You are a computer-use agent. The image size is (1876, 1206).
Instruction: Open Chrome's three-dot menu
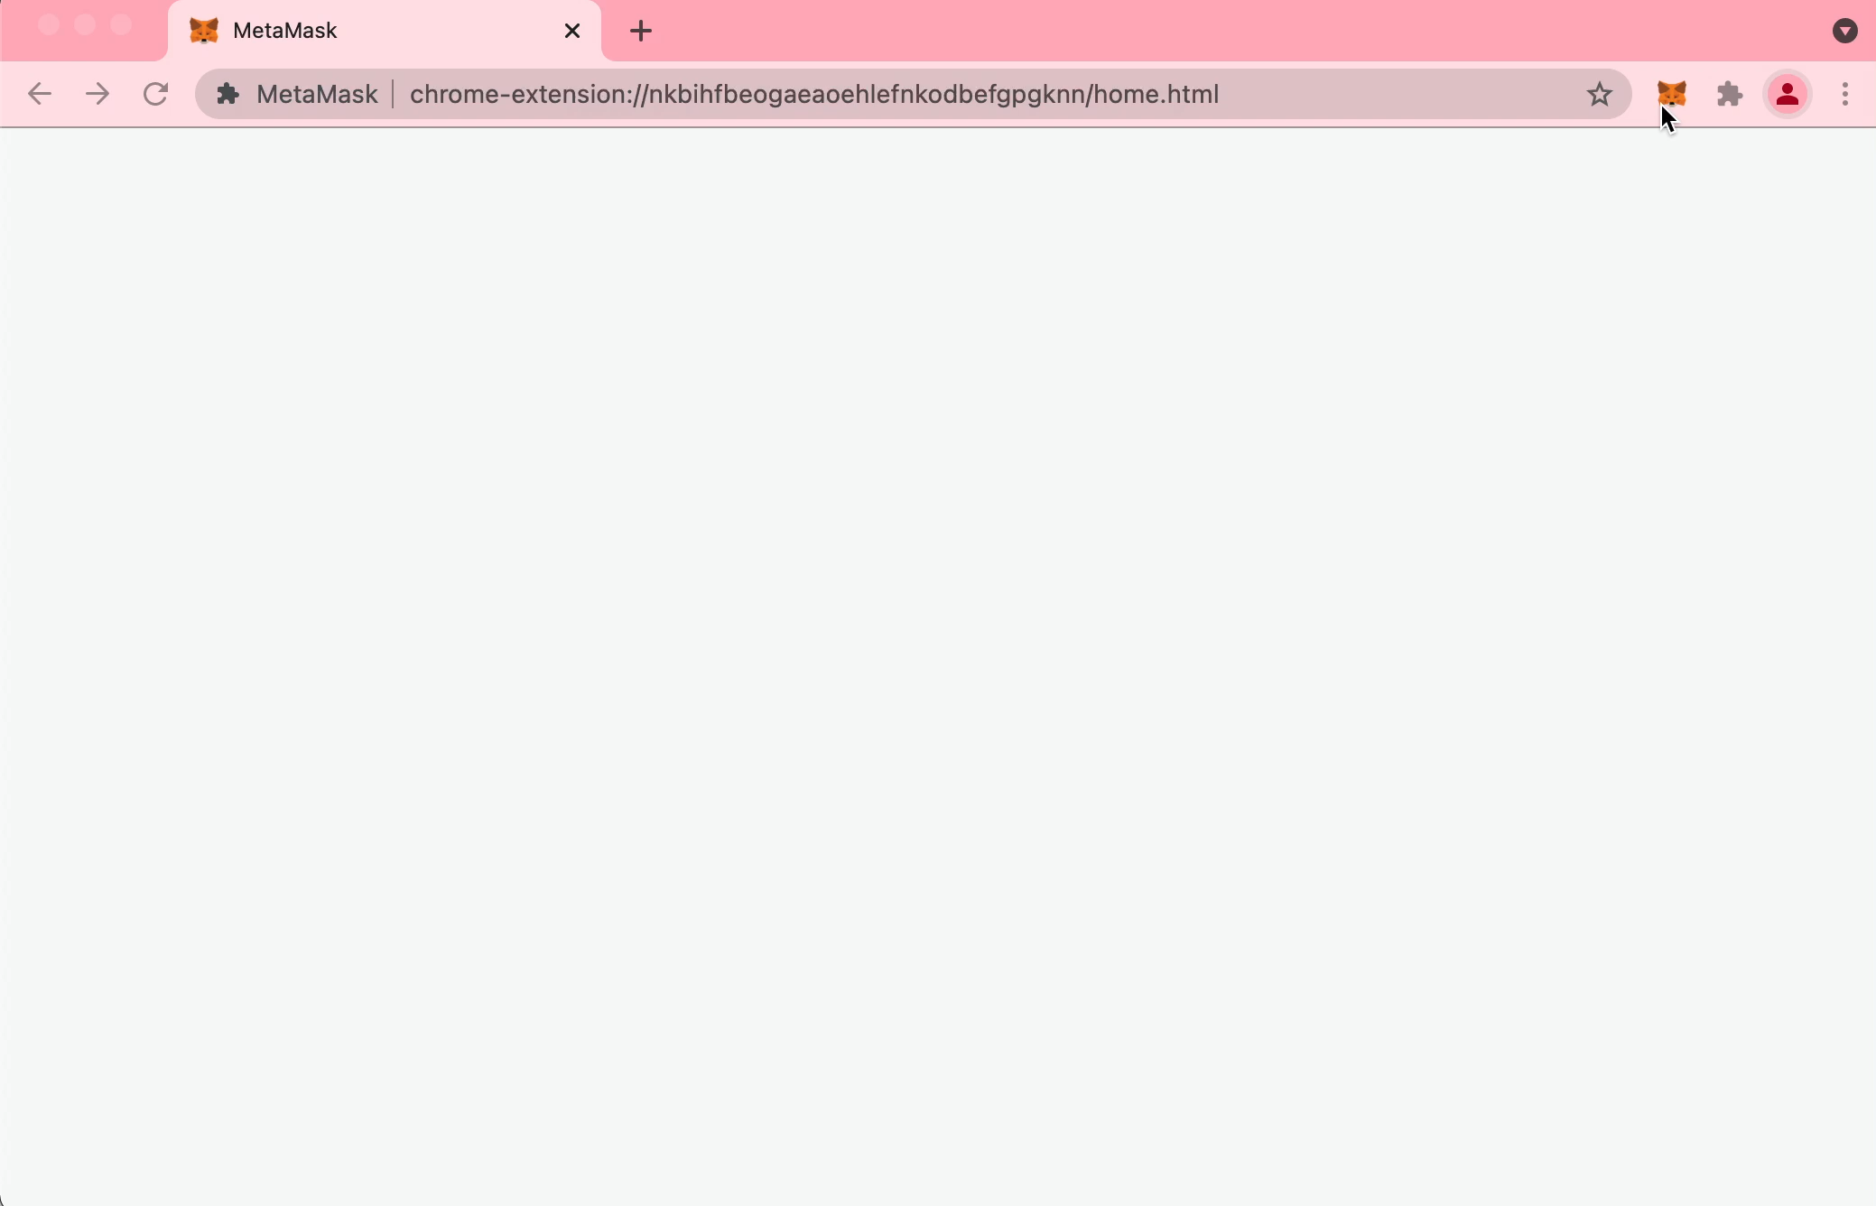click(1844, 94)
